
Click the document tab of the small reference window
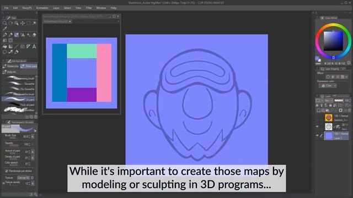pos(57,21)
